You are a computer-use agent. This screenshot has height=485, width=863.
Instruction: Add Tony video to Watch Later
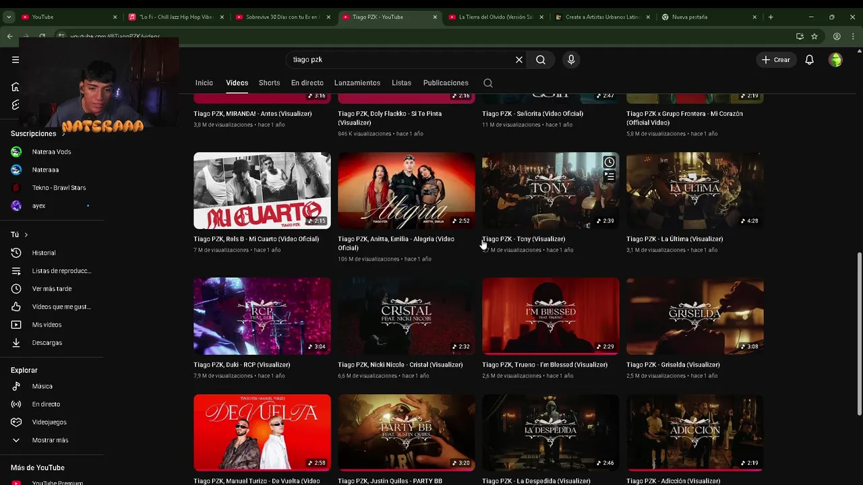click(x=609, y=162)
